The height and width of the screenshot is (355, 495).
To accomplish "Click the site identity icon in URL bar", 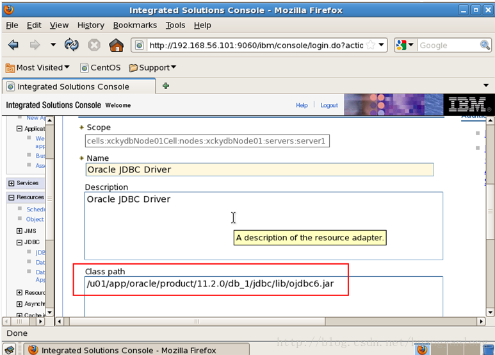I will point(139,45).
